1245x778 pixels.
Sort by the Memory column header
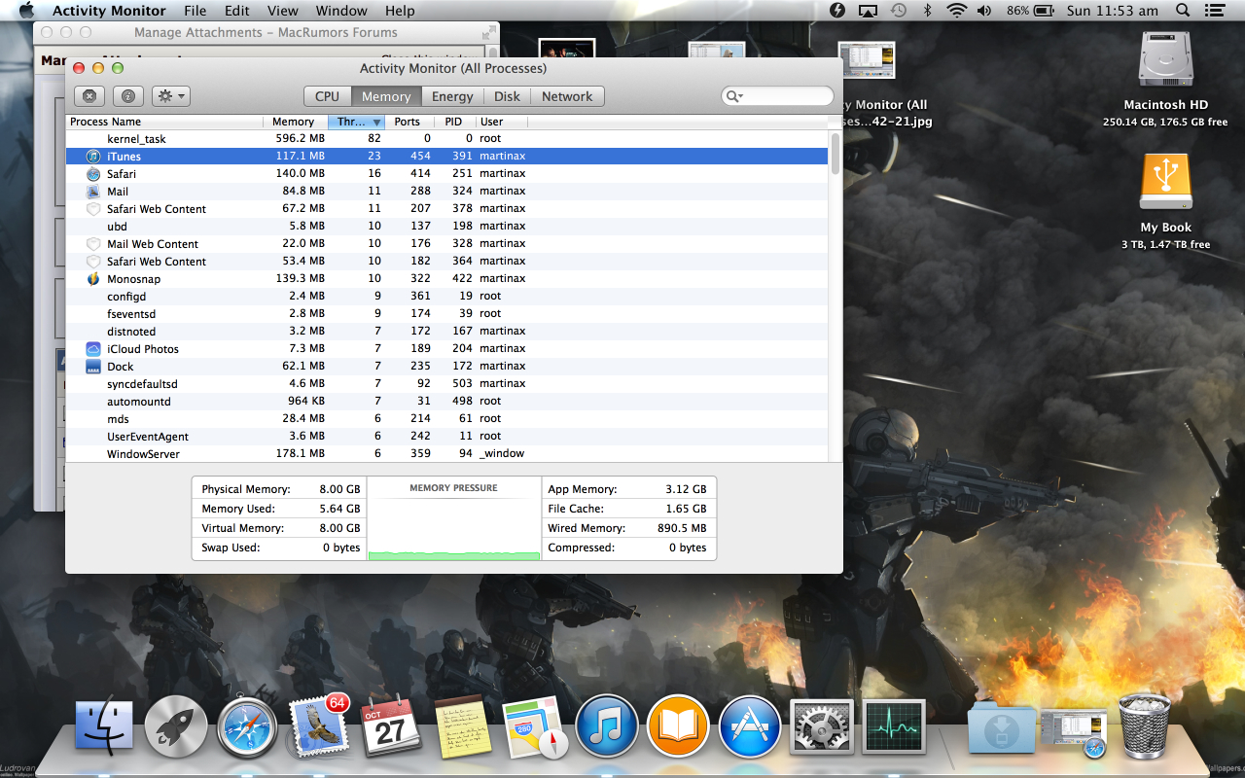coord(296,122)
